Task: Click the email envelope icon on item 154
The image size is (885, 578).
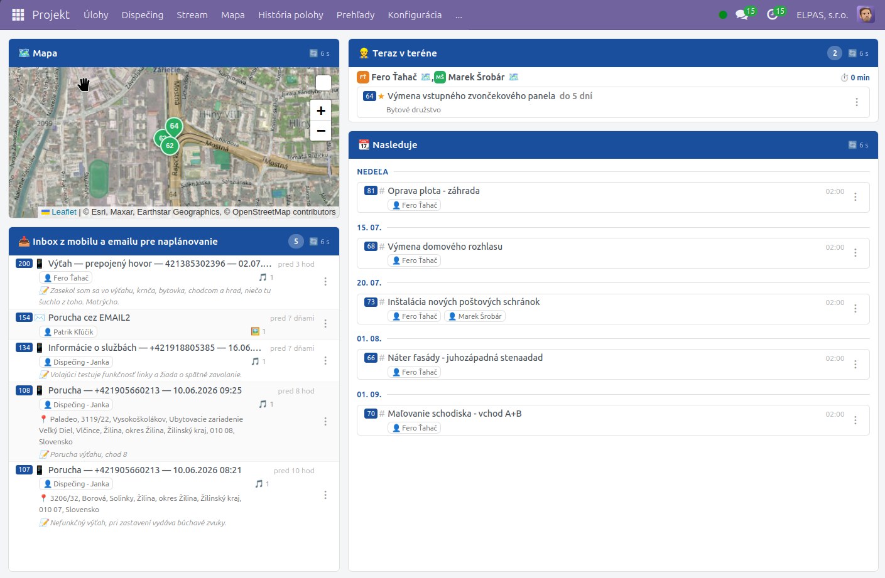Action: click(x=40, y=318)
